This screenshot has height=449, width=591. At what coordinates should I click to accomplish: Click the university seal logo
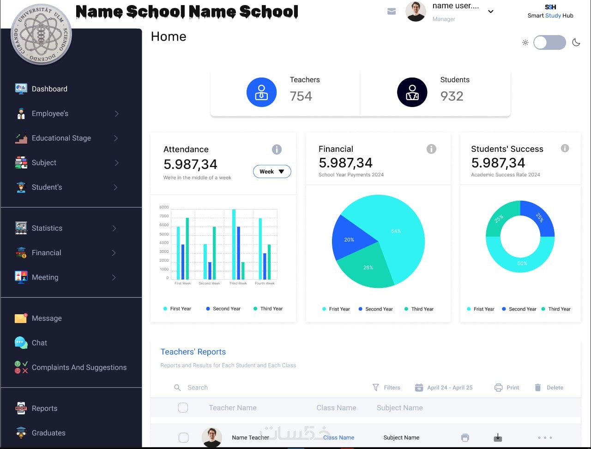coord(41,35)
